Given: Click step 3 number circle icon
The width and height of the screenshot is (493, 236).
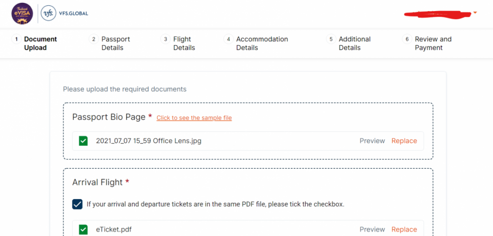Looking at the screenshot, I should coord(166,39).
